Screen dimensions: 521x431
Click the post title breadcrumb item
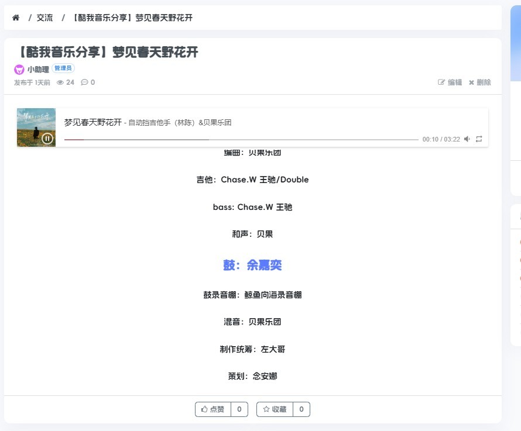click(x=132, y=18)
